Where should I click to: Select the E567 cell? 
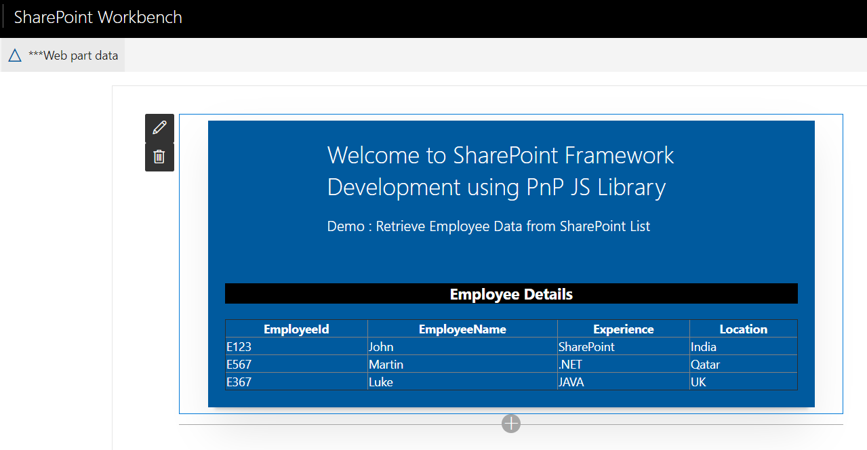coord(296,364)
